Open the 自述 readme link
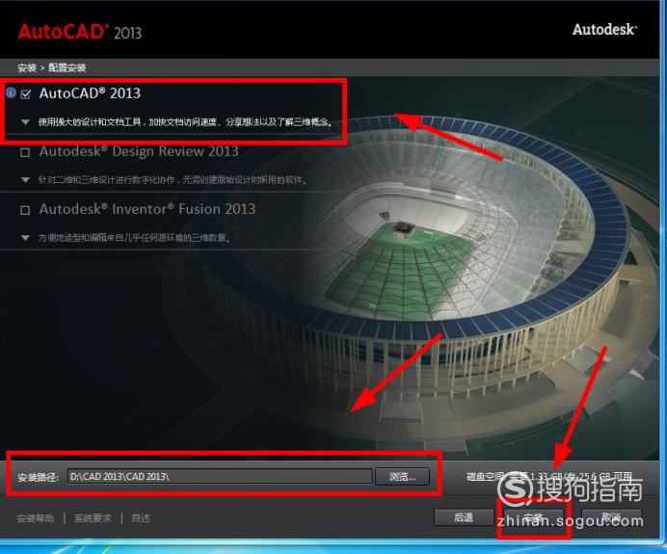 coord(141,518)
